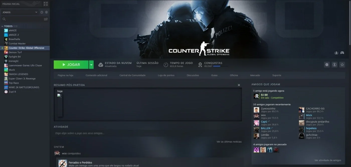Click the Brawlhalla game icon

point(6,39)
